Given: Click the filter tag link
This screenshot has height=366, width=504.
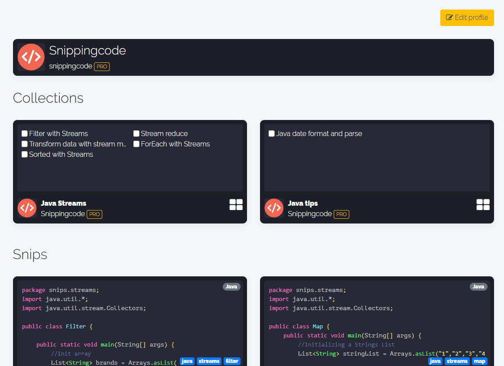Looking at the screenshot, I should tap(232, 361).
